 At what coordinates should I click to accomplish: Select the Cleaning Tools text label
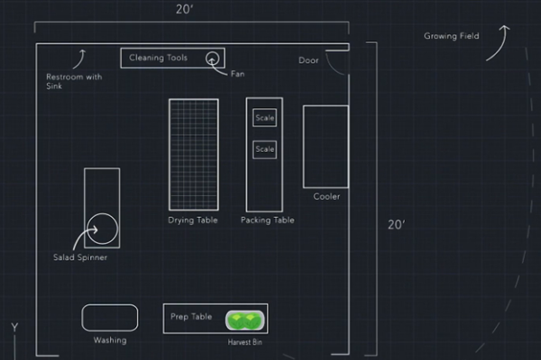pyautogui.click(x=159, y=58)
